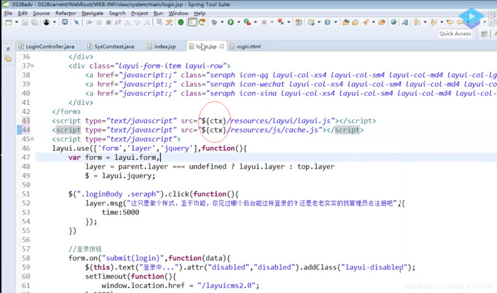Expand dropdown next to the profile-face icon
The width and height of the screenshot is (497, 293).
coord(54,22)
